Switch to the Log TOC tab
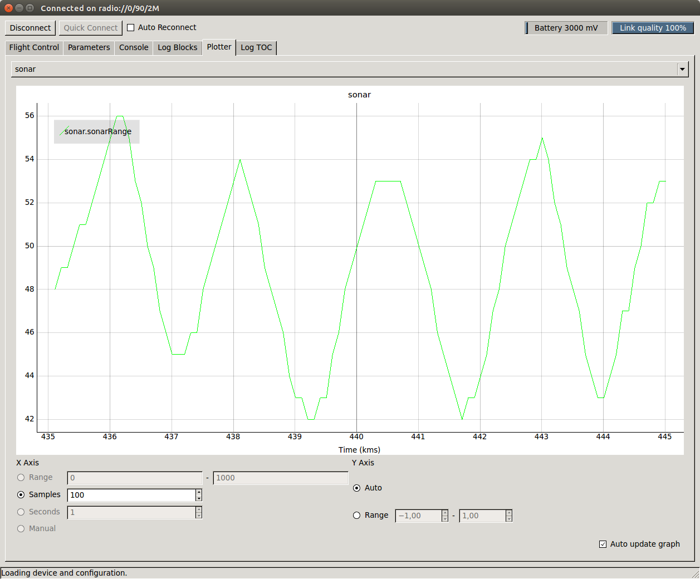Screen dimensions: 700x579 (x=256, y=48)
